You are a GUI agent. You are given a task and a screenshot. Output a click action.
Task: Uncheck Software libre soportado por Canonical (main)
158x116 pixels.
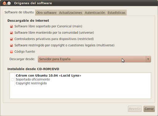(11, 26)
